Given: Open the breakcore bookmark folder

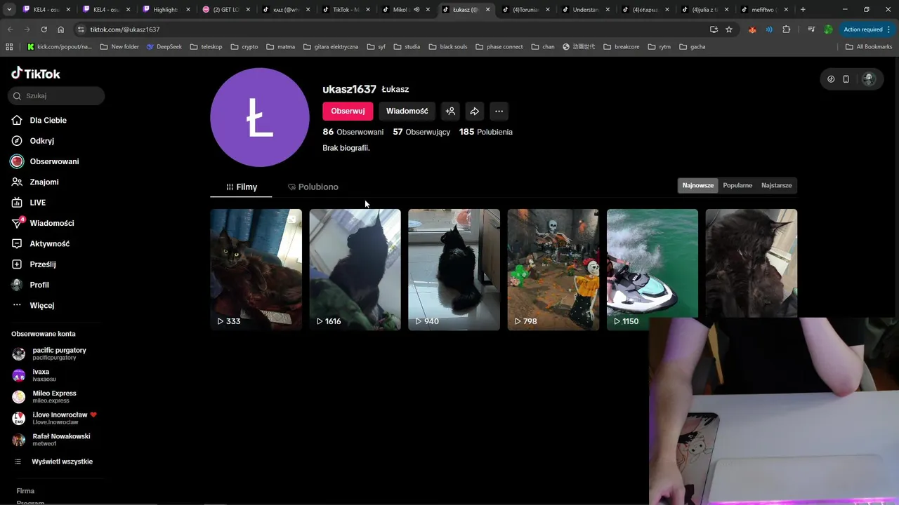Looking at the screenshot, I should (621, 47).
